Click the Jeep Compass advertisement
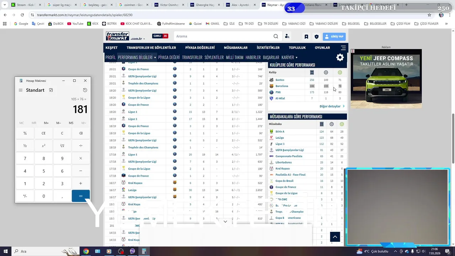 [x=386, y=79]
